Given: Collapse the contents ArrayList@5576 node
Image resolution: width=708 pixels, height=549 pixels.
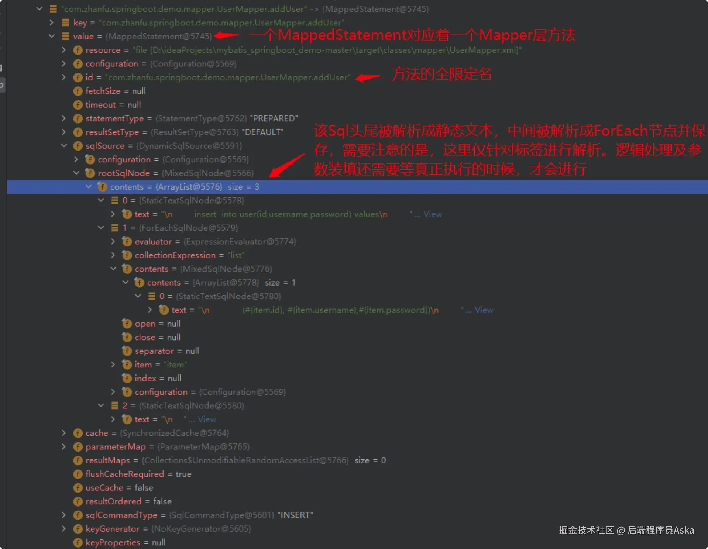Looking at the screenshot, I should coord(89,187).
